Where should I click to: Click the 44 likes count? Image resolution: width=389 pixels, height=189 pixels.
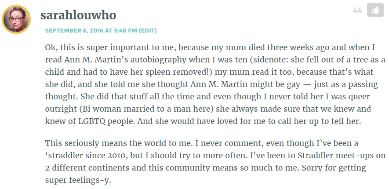357,11
